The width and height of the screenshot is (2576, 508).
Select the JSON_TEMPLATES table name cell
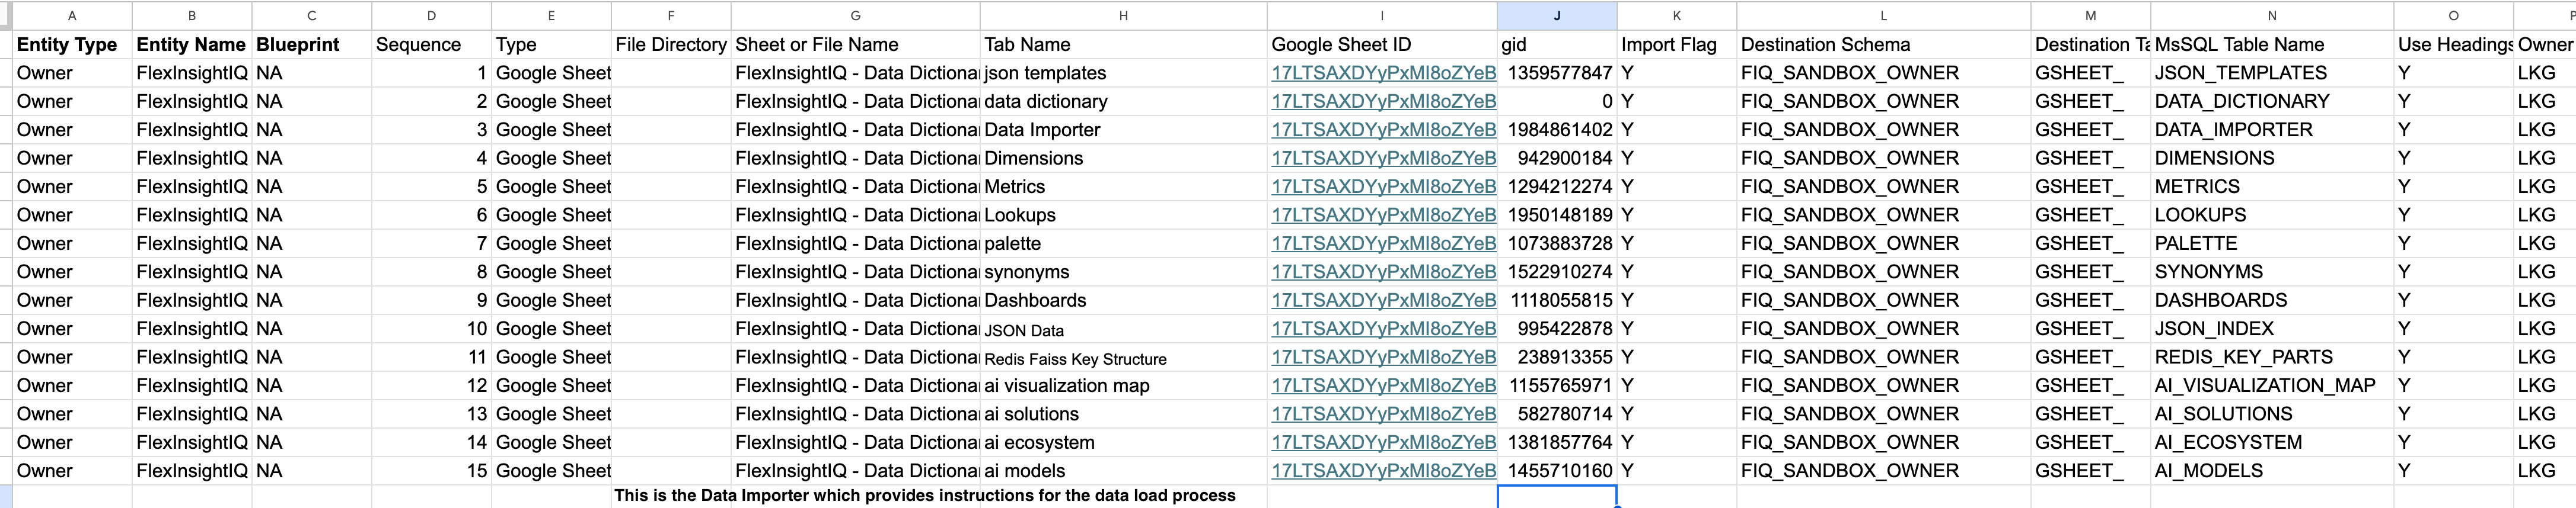coord(2272,73)
